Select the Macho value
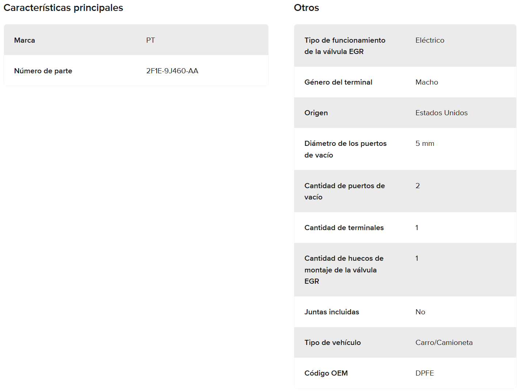 [426, 82]
